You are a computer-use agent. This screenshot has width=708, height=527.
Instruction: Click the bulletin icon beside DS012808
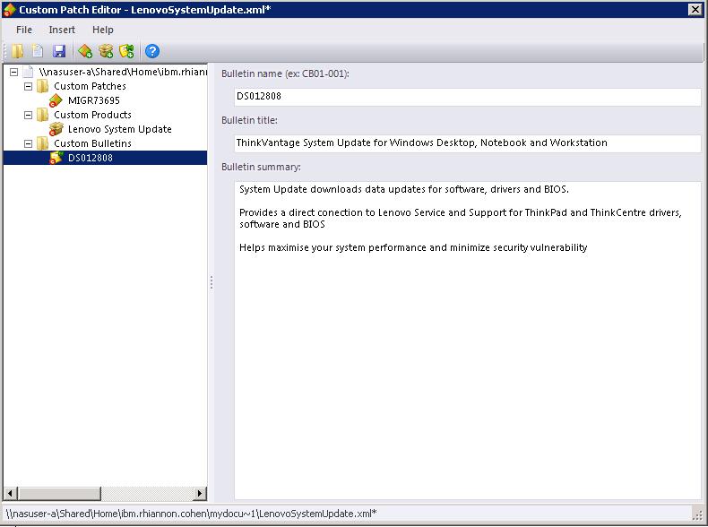56,158
